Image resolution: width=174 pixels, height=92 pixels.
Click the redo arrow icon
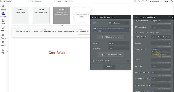(x=142, y=1)
